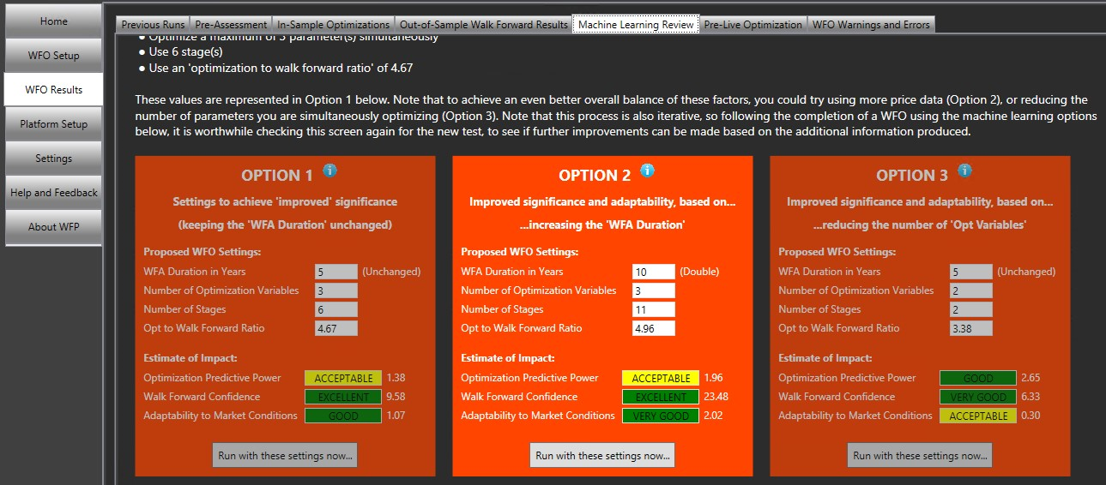
Task: Open the Settings sidebar button
Action: click(x=53, y=159)
